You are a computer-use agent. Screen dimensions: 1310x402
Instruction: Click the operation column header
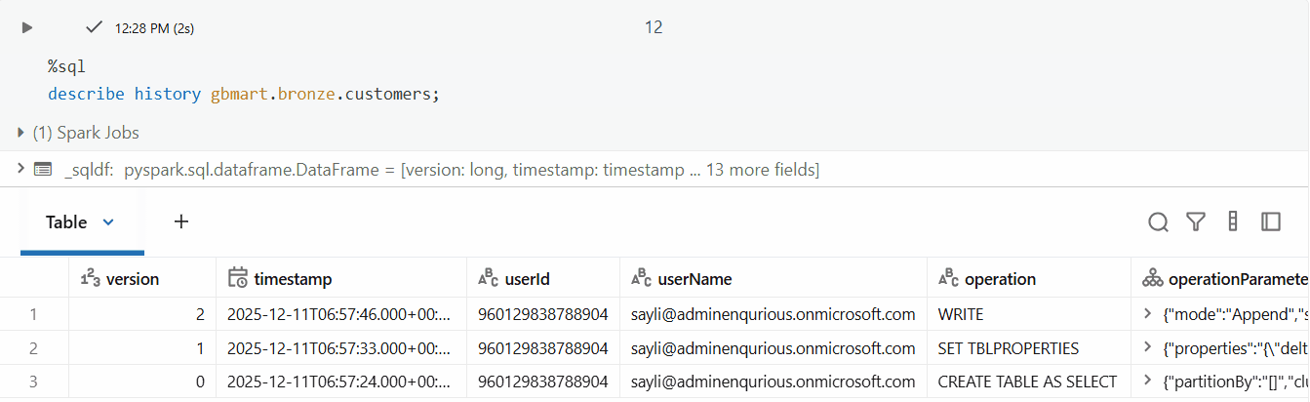[x=1000, y=279]
